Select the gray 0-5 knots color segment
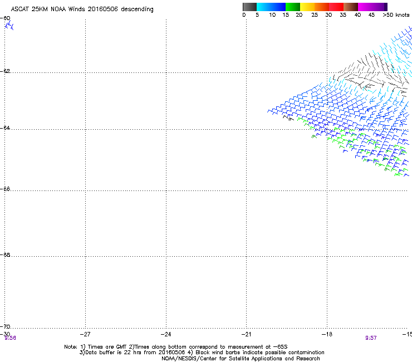This screenshot has height=362, width=412. coord(249,7)
